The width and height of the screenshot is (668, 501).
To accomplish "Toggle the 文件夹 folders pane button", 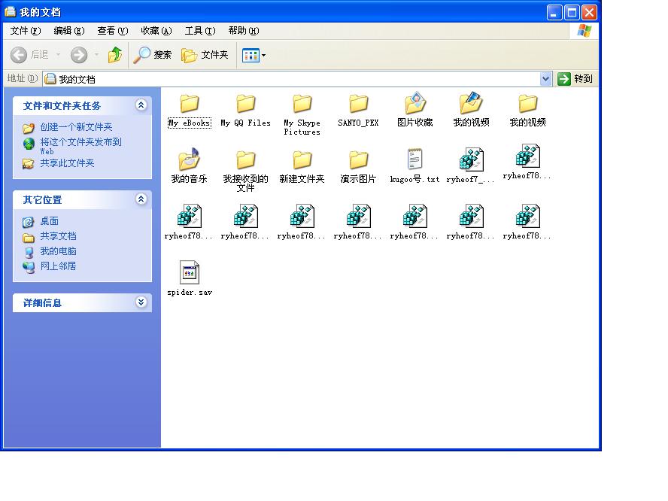I will tap(205, 55).
